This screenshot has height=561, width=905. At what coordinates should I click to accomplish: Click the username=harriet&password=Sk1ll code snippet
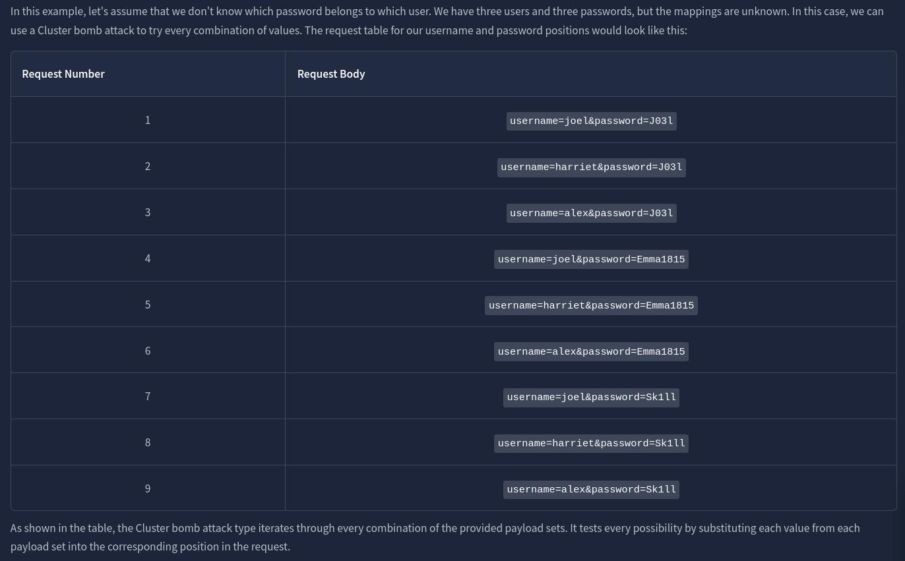[x=591, y=444]
